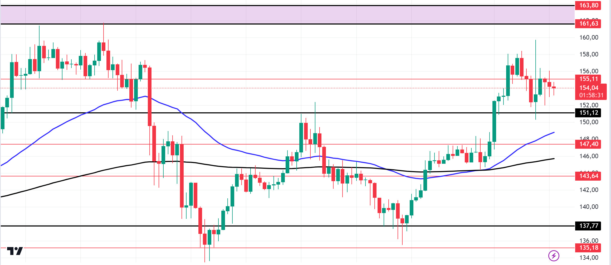Click the 134,00 price axis value
Screen dimensions: 611x265
click(x=589, y=258)
